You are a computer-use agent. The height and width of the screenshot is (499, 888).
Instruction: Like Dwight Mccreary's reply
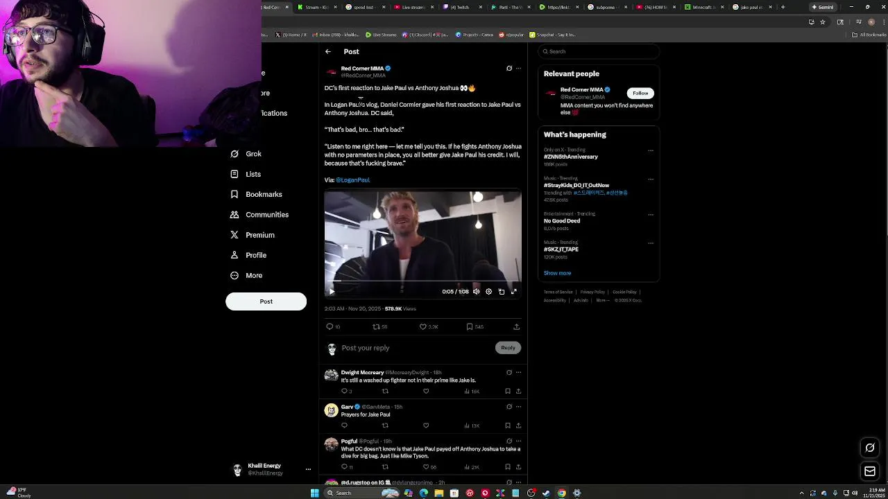point(426,391)
